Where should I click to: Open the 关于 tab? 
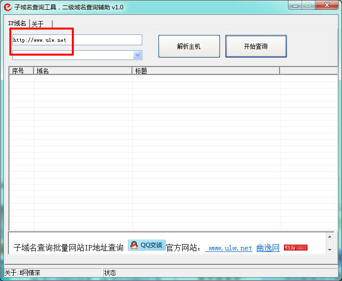(41, 24)
